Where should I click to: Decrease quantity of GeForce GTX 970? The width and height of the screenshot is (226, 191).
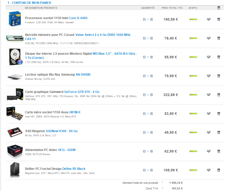[x=144, y=95]
